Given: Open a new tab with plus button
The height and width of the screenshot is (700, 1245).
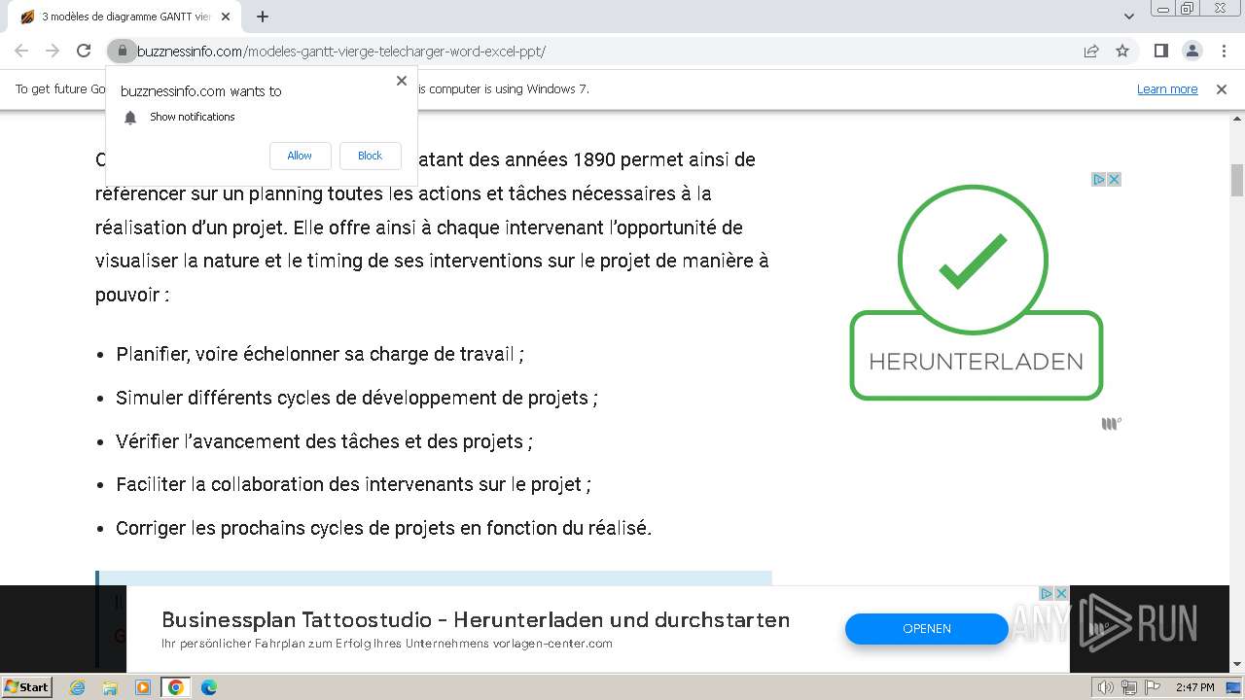Looking at the screenshot, I should click(263, 17).
